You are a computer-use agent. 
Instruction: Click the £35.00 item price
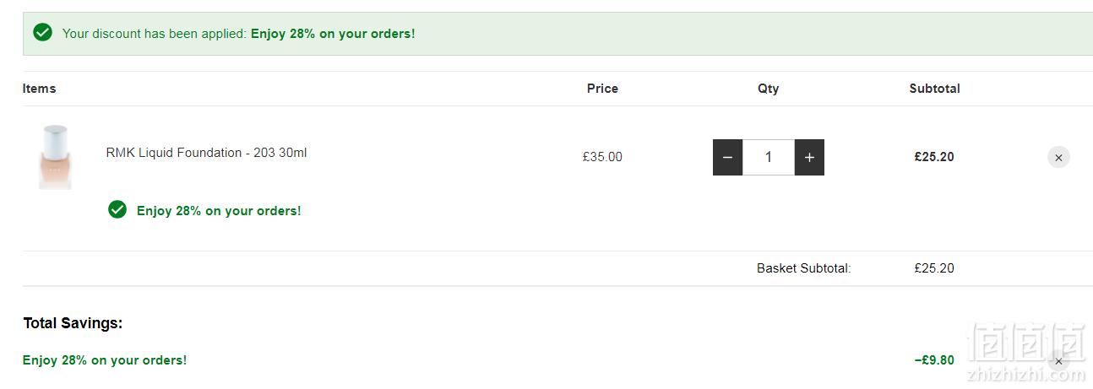(x=602, y=157)
